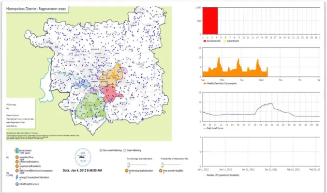Click the orange Weekly Electricity Consumption legend
327x193 pixels.
(x=220, y=84)
